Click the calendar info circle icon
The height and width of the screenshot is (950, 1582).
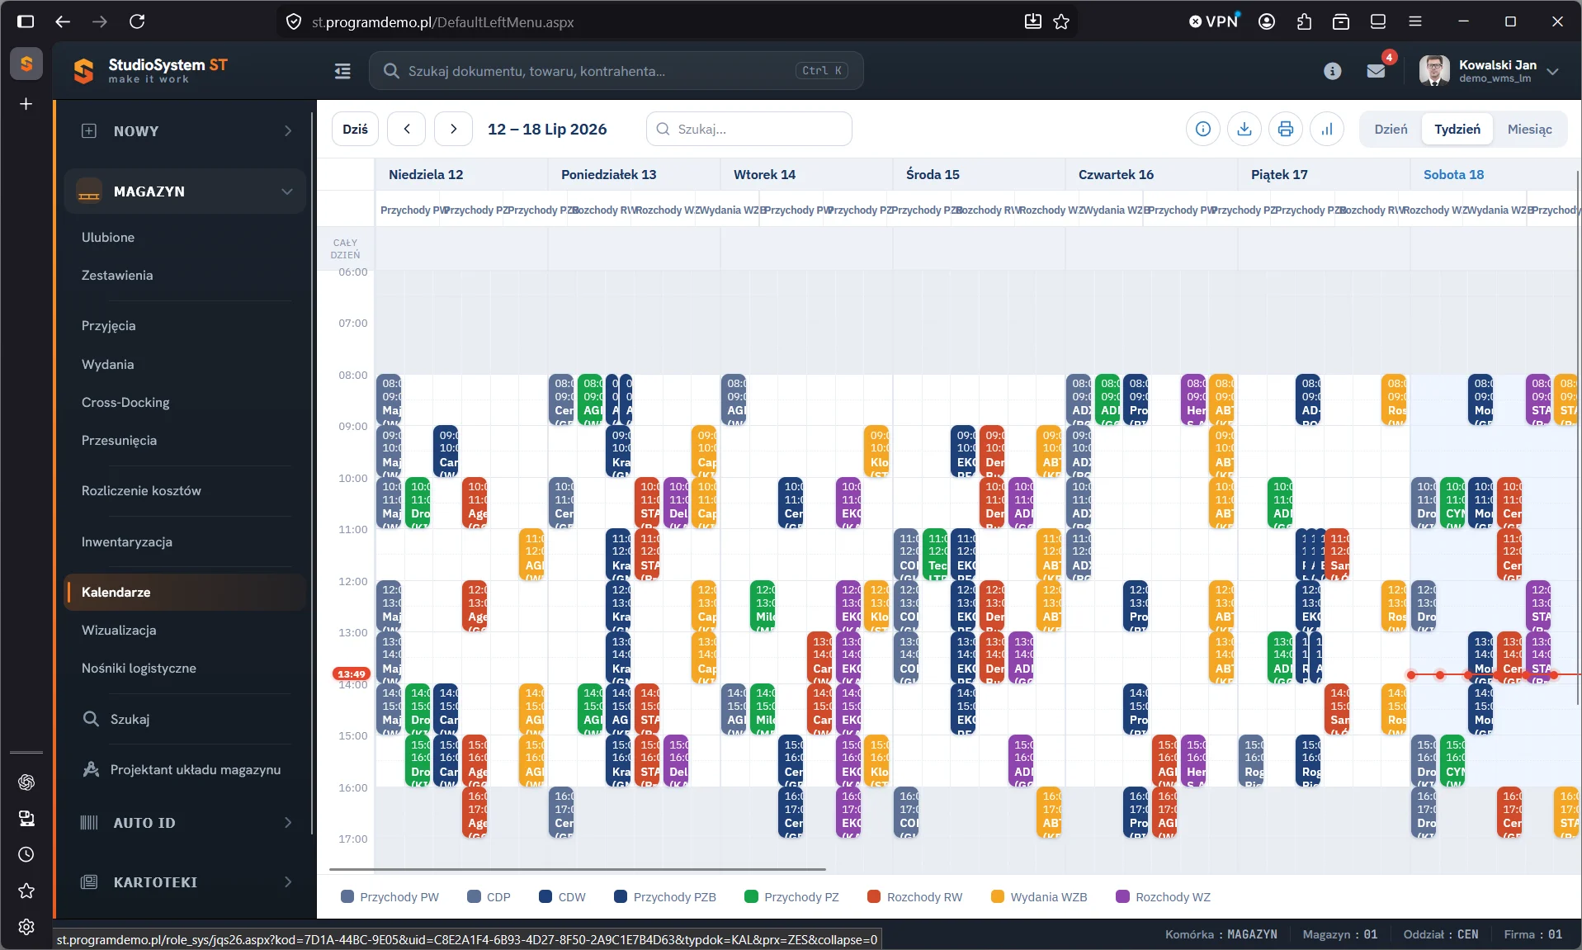click(1203, 129)
